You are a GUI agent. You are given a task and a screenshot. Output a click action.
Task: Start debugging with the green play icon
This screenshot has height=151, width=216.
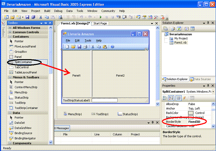(101, 17)
